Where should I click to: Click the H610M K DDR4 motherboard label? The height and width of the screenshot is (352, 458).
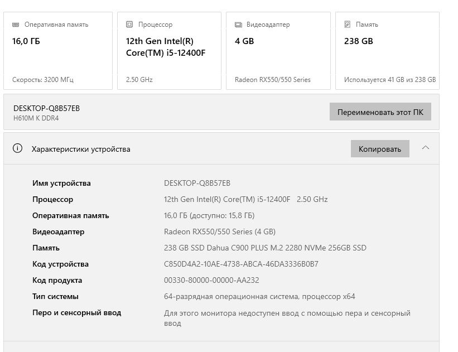point(36,118)
